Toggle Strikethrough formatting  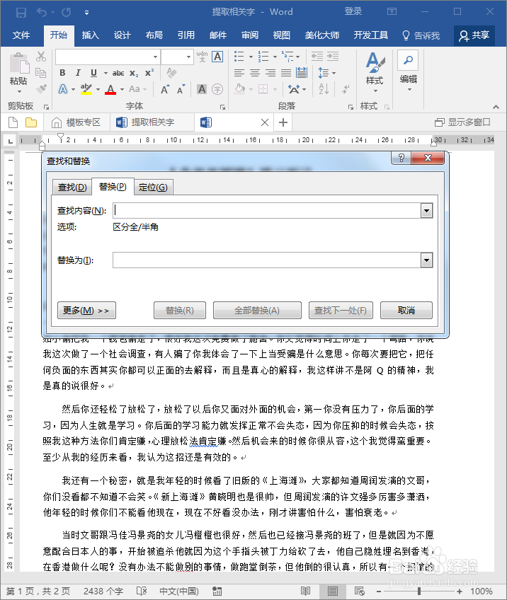coord(118,73)
